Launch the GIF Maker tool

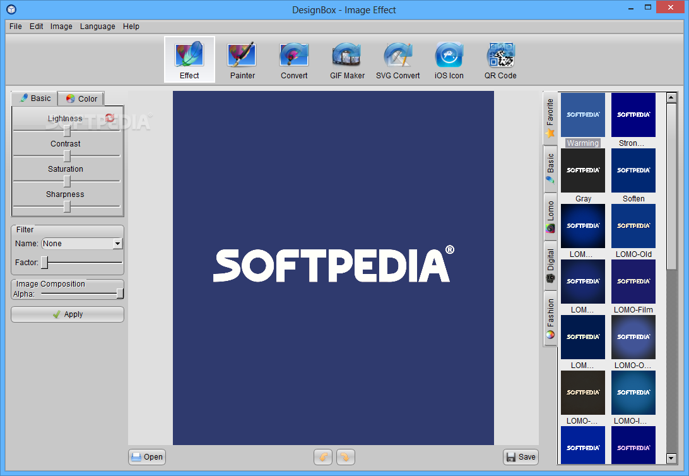point(347,59)
